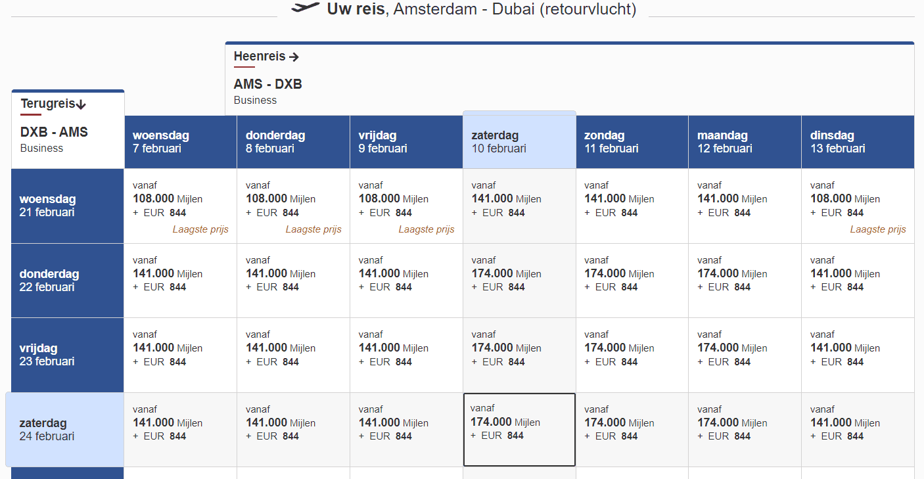The image size is (924, 479).
Task: Click the airplane icon beside Uw reis
Action: 306,9
